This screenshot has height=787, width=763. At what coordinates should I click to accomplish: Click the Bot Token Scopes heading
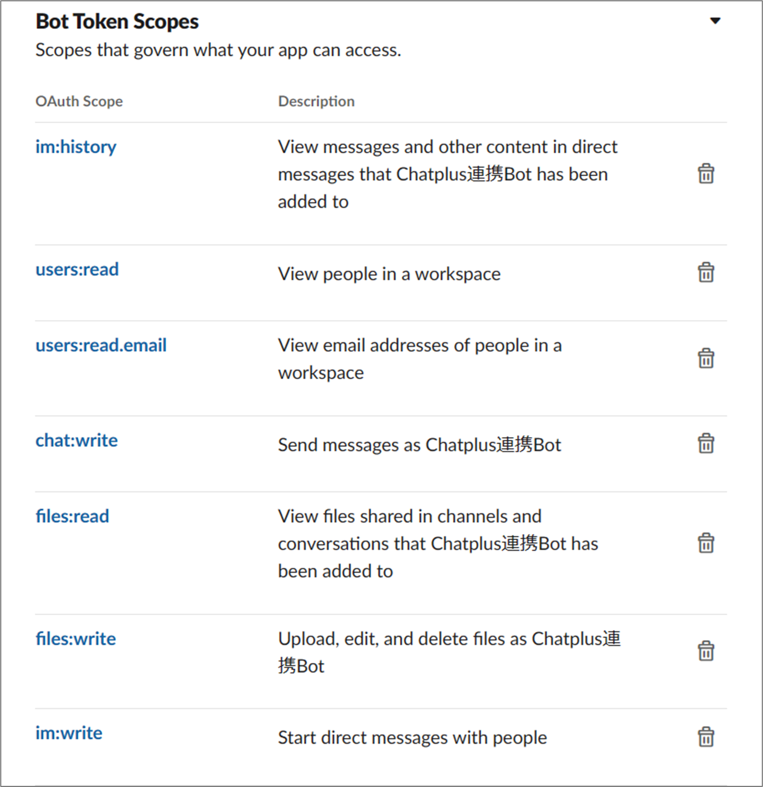pyautogui.click(x=117, y=22)
